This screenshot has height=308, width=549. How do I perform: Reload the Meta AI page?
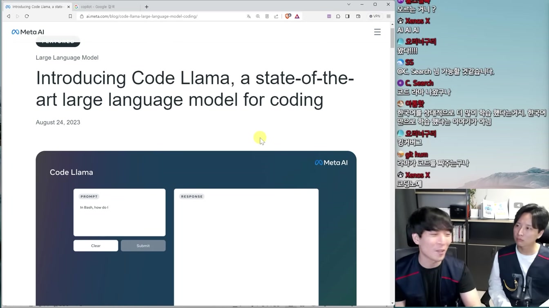click(x=27, y=16)
